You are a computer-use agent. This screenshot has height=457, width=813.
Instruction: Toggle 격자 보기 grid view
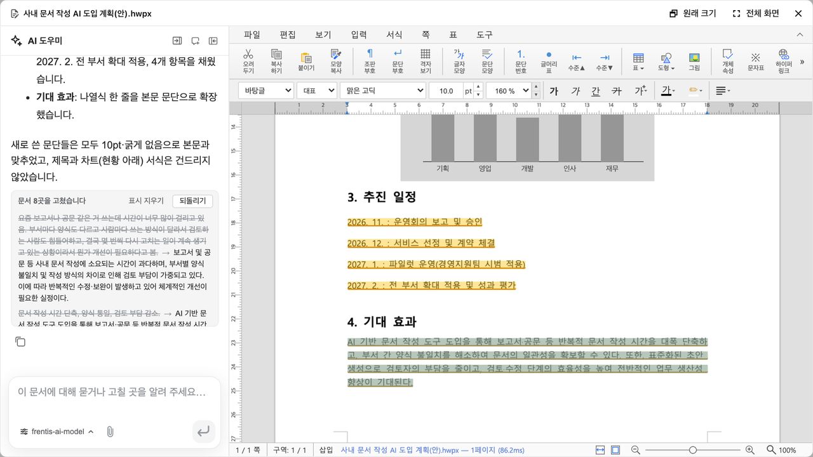click(x=426, y=61)
